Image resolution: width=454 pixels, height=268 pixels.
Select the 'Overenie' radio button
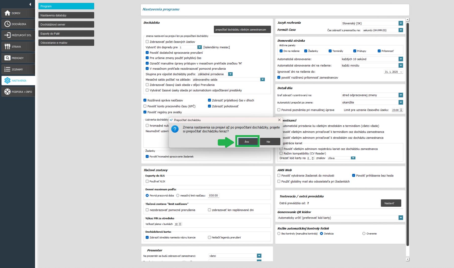(364, 234)
